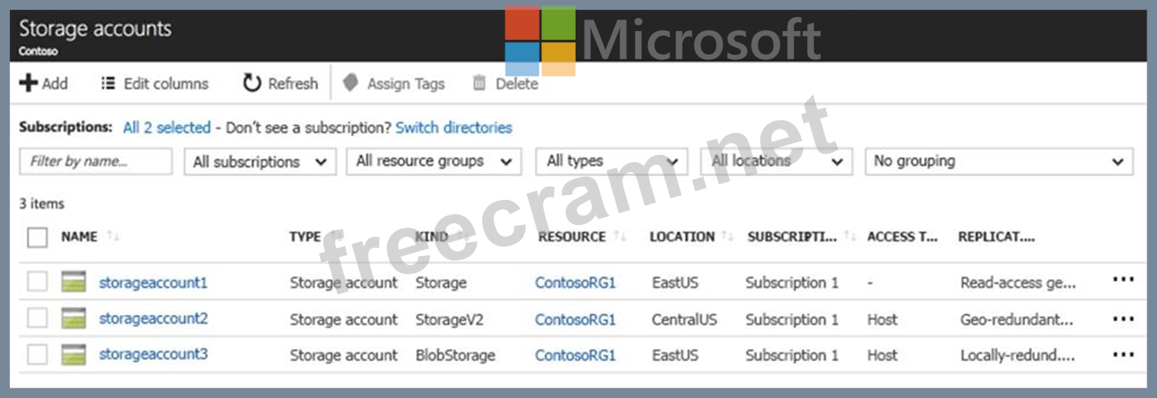Toggle the select-all header checkbox
Image resolution: width=1157 pixels, height=398 pixels.
pos(38,237)
